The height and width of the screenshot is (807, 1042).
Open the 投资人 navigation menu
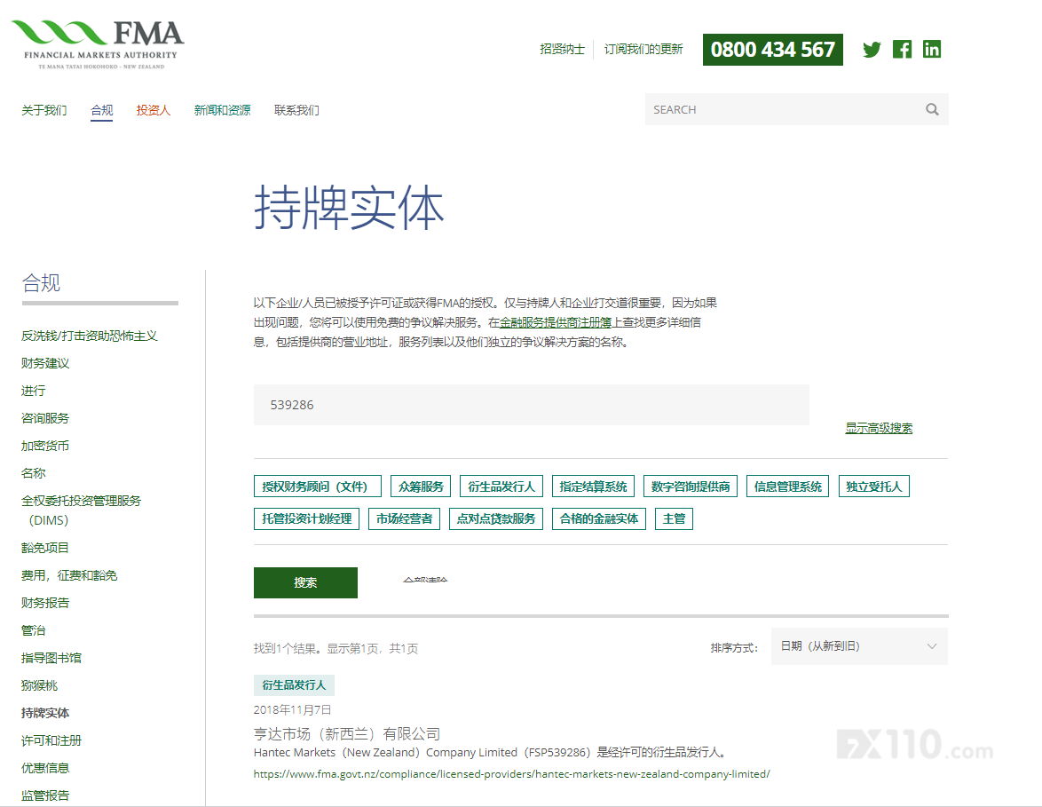pos(154,110)
